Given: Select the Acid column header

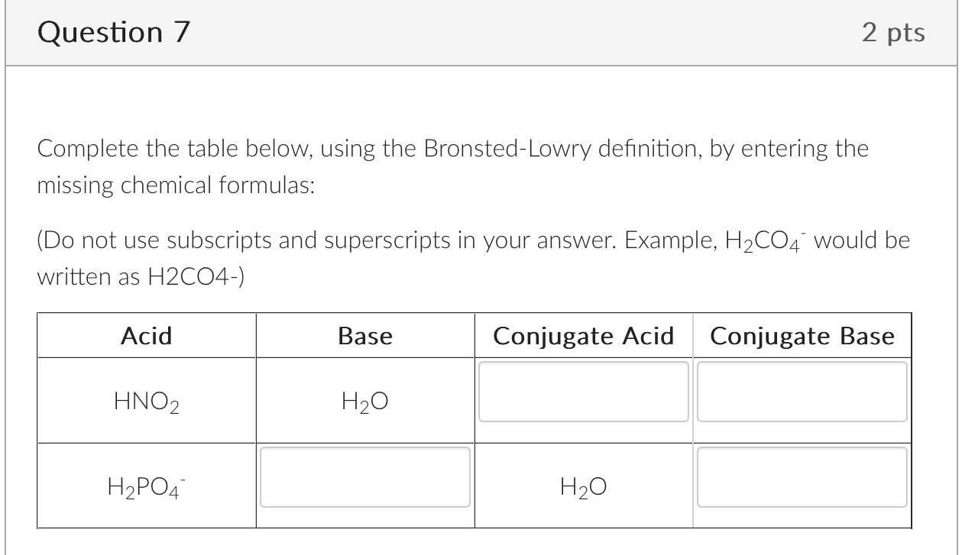Looking at the screenshot, I should coord(146,335).
